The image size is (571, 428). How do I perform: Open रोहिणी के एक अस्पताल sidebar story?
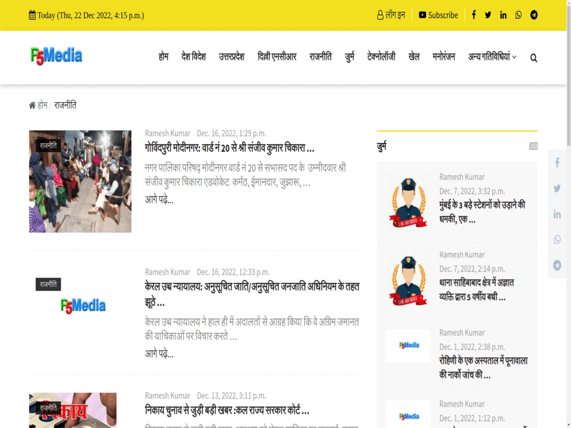click(x=483, y=368)
